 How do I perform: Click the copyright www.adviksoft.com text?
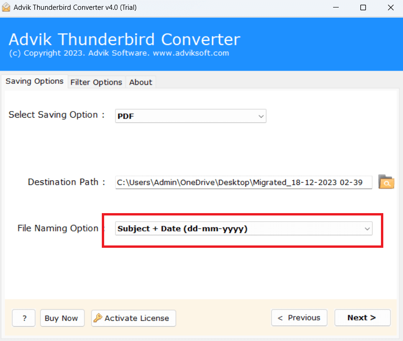[x=119, y=53]
